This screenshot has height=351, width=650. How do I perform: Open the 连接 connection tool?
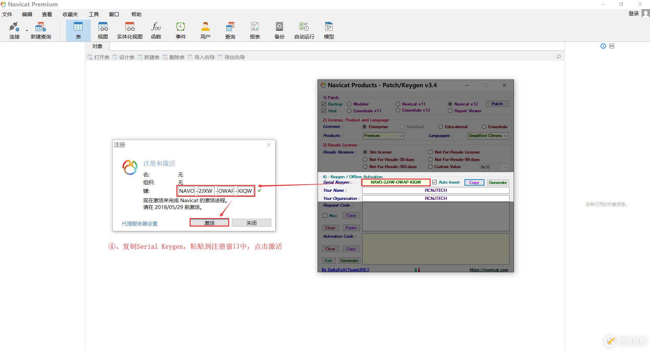click(14, 30)
